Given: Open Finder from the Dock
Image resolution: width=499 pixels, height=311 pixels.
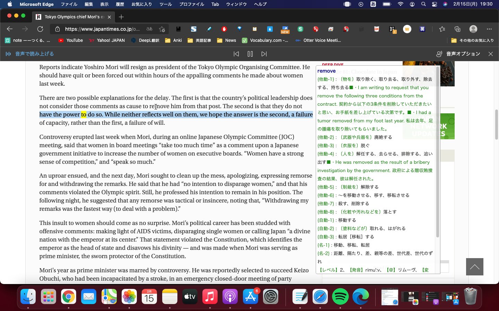Looking at the screenshot, I should [28, 296].
